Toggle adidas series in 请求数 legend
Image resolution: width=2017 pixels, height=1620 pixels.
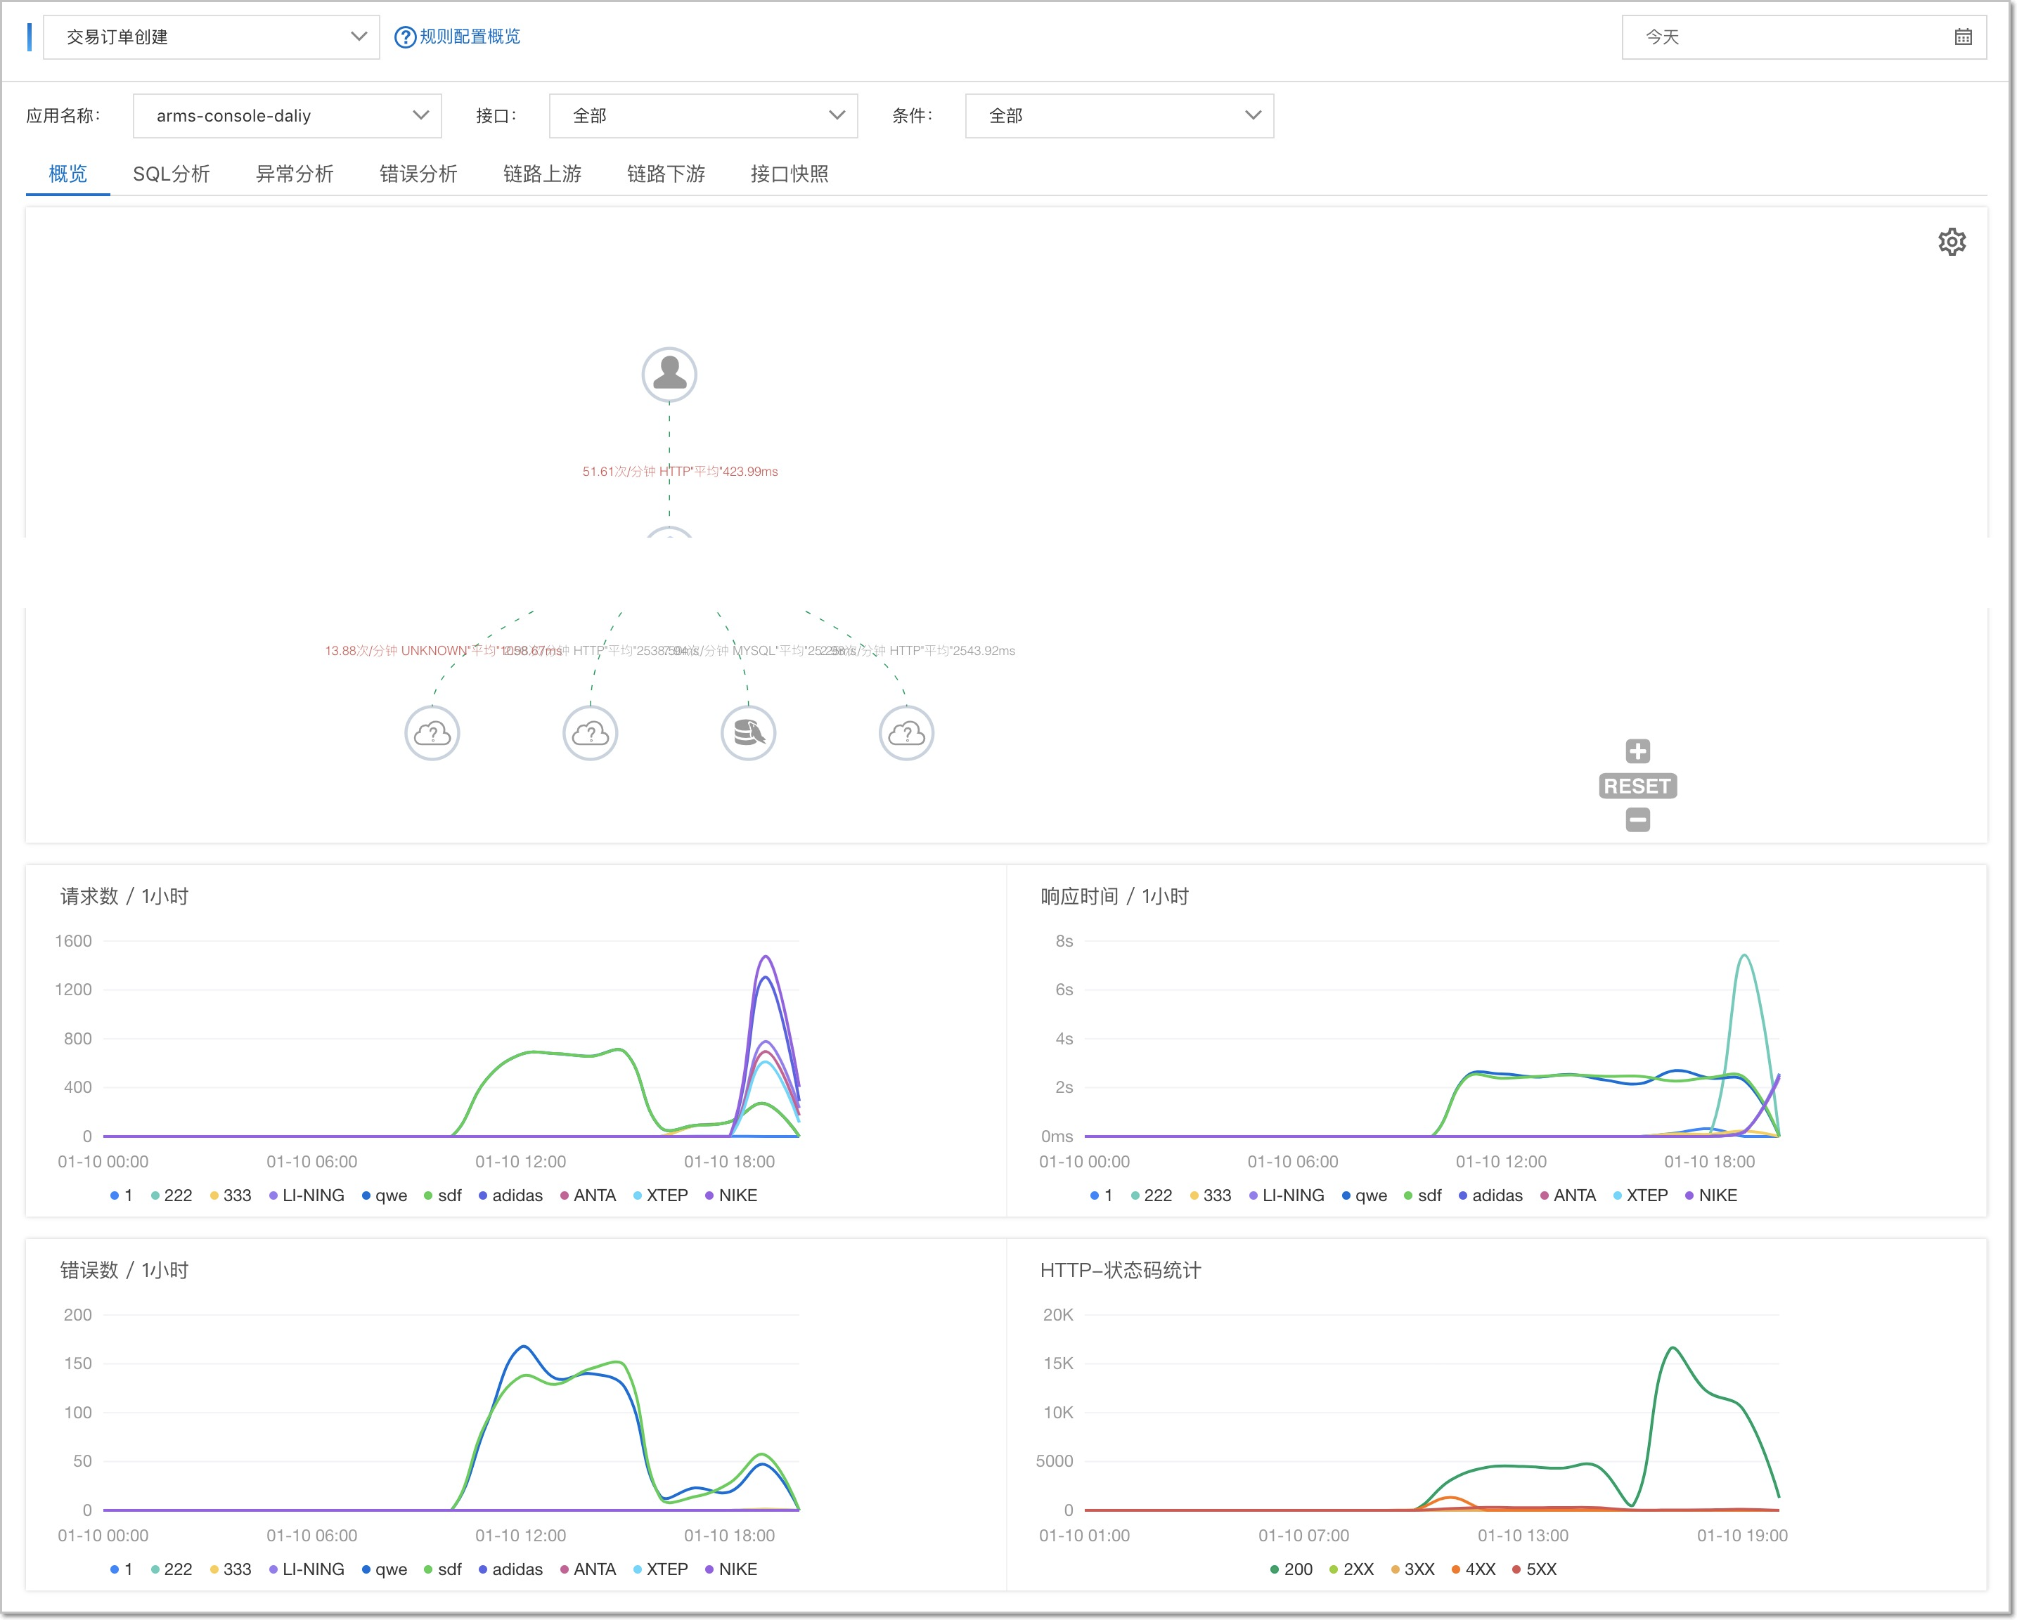pyautogui.click(x=510, y=1195)
